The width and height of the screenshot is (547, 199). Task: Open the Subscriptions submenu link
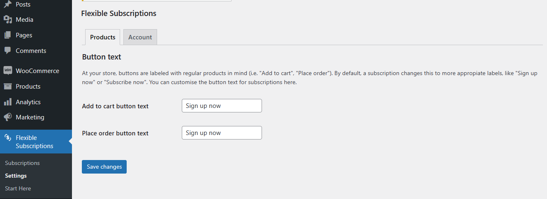coord(22,163)
